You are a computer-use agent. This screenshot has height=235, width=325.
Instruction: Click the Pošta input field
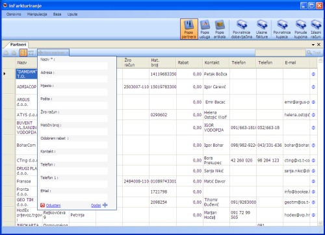(x=73, y=105)
